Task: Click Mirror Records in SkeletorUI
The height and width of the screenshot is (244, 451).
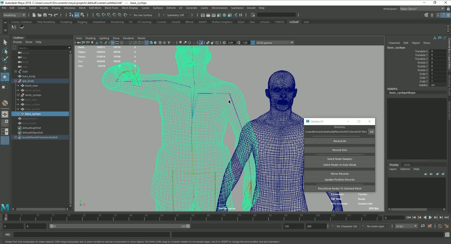Action: tap(339, 174)
